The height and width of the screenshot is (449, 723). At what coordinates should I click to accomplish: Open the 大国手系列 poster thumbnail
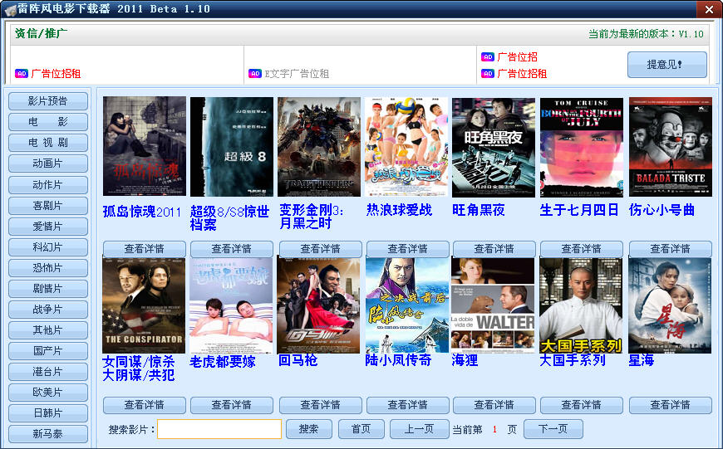click(581, 305)
